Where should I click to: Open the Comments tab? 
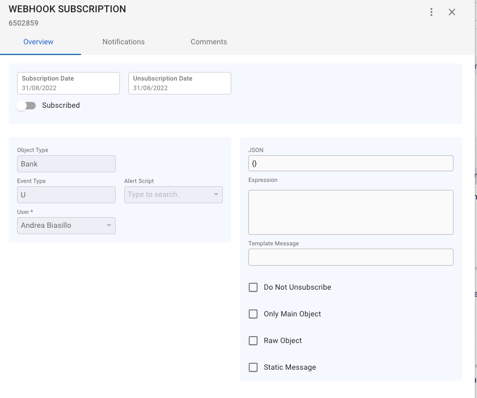coord(209,42)
